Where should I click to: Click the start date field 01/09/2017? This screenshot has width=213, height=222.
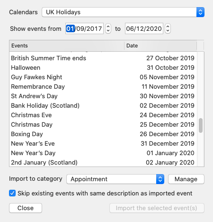tap(84, 28)
